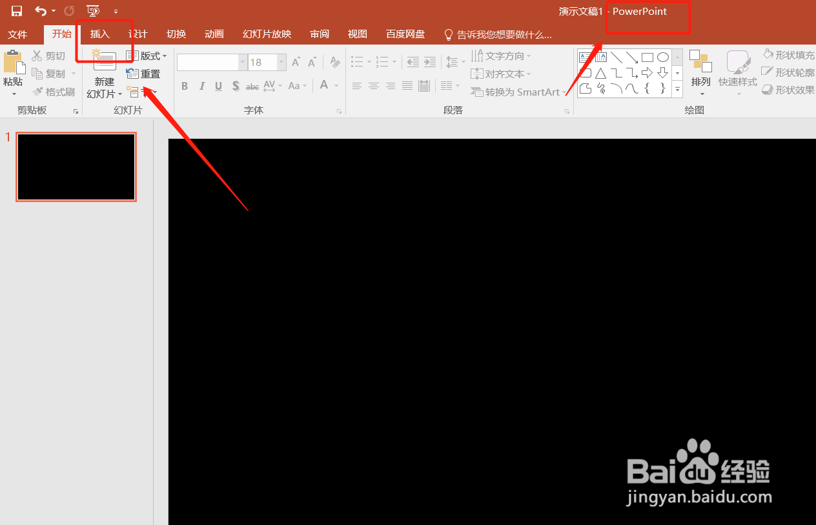Click the 剪切 scissors button
Viewport: 816px width, 525px height.
pos(49,56)
